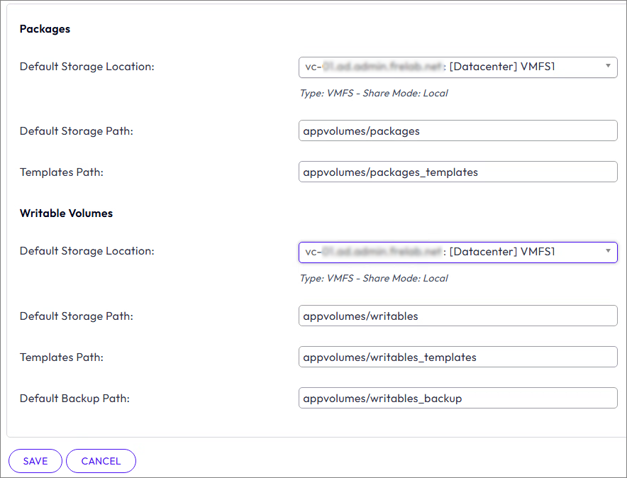Click Default Storage Location label under Writable Volumes

tap(87, 251)
